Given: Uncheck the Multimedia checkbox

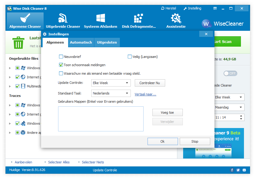Looking at the screenshot, I should click(x=17, y=86).
